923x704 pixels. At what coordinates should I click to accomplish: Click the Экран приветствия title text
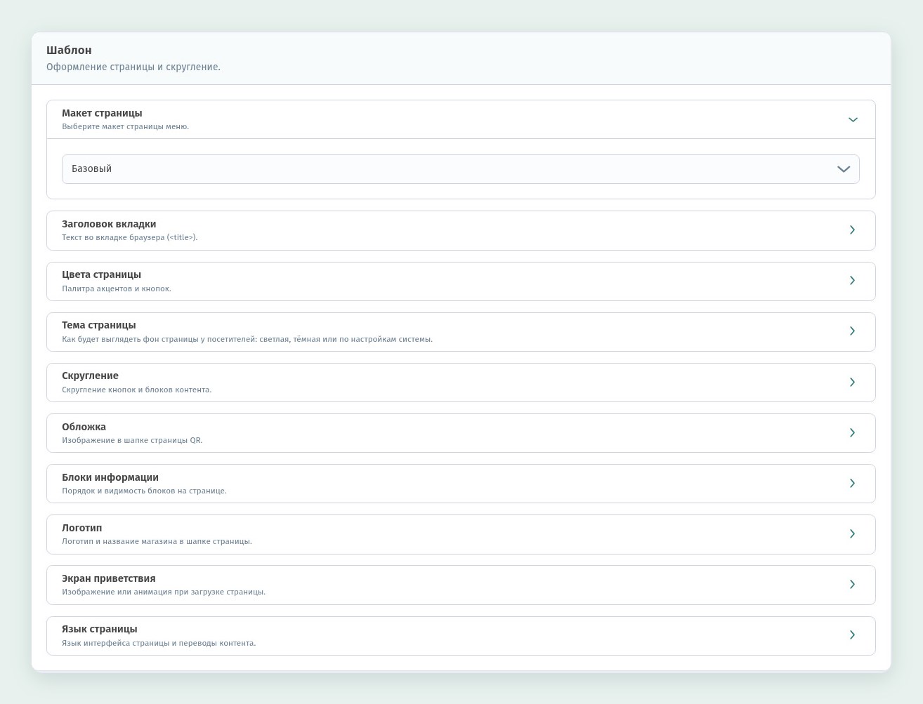(x=109, y=578)
